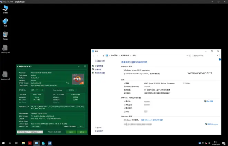Minimize the AIDA64 CPUID window
This screenshot has width=228, height=146.
click(79, 66)
